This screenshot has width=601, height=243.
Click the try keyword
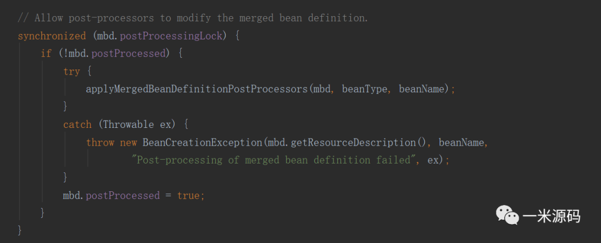pyautogui.click(x=71, y=71)
